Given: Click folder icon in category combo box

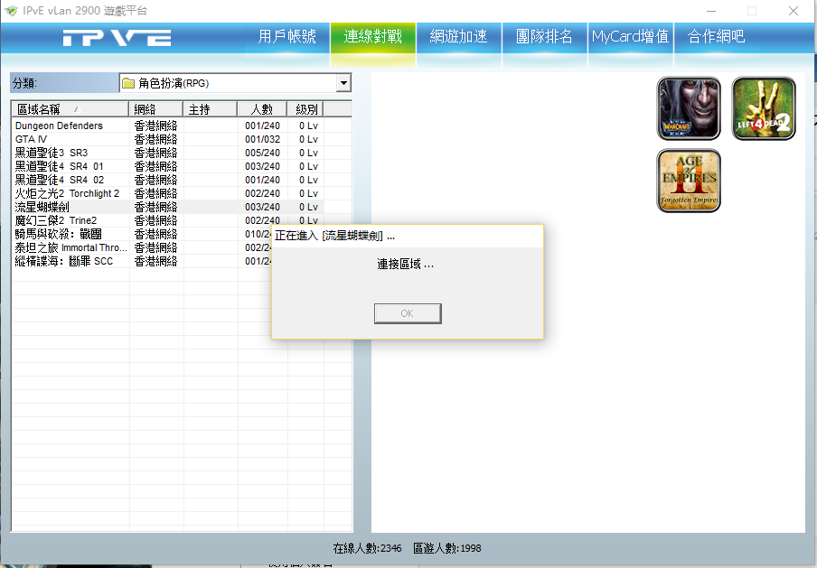Looking at the screenshot, I should 128,83.
